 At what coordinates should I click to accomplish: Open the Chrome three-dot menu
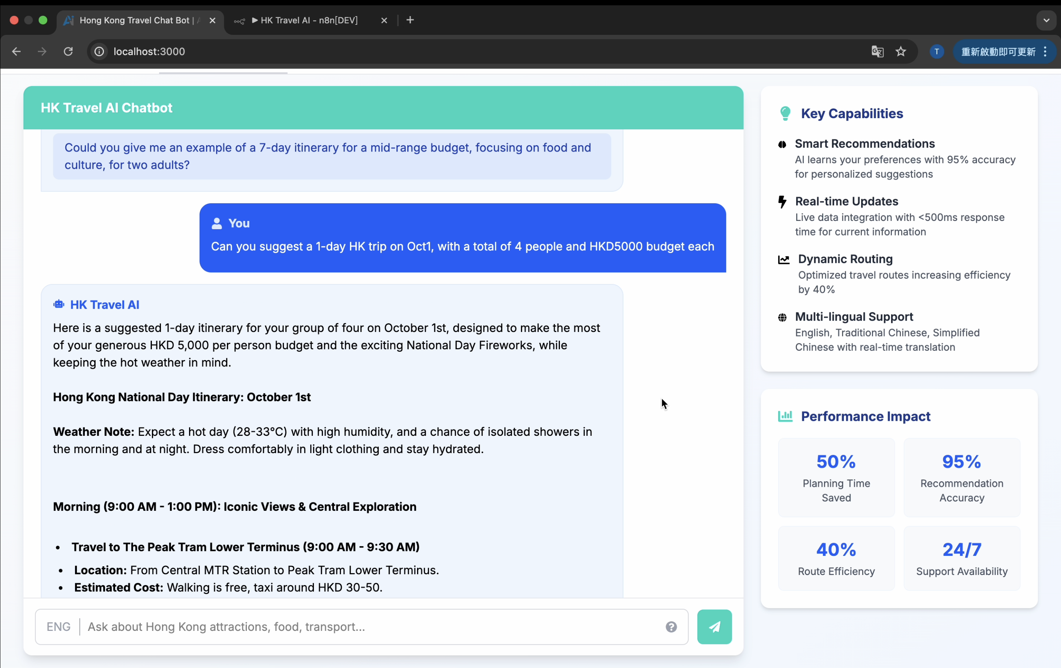point(1045,51)
